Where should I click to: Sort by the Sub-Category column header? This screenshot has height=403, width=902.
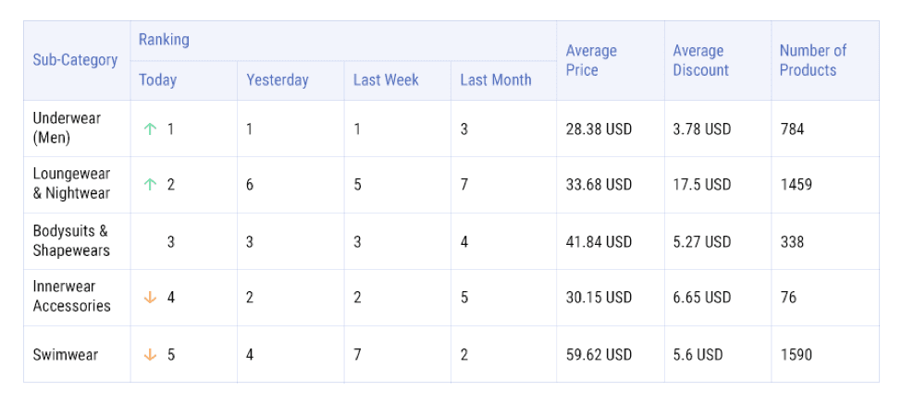click(75, 60)
